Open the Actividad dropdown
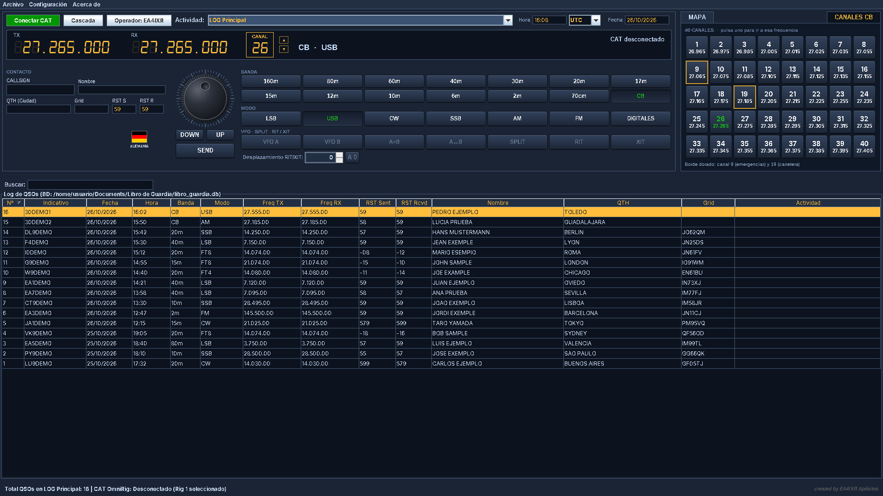This screenshot has height=496, width=883. (x=508, y=20)
